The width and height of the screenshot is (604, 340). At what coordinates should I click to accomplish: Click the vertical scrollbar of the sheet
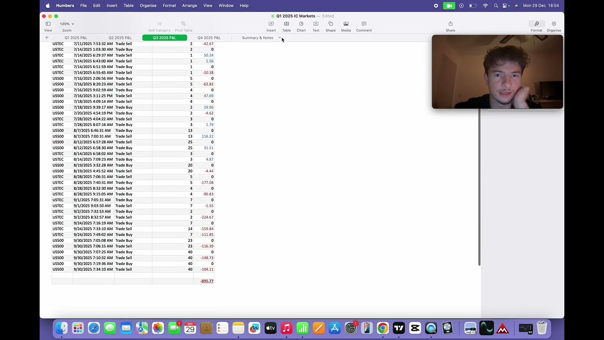click(479, 187)
